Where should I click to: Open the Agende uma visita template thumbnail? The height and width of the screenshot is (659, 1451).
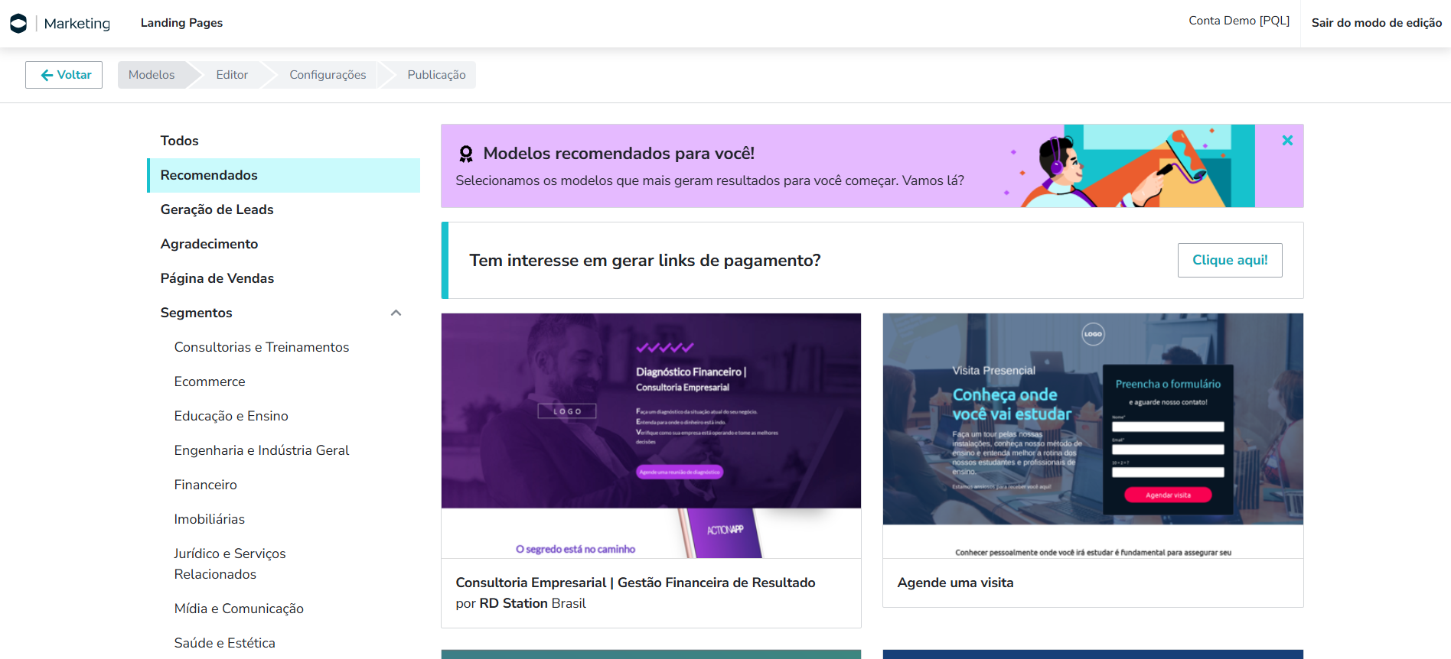coord(1093,436)
